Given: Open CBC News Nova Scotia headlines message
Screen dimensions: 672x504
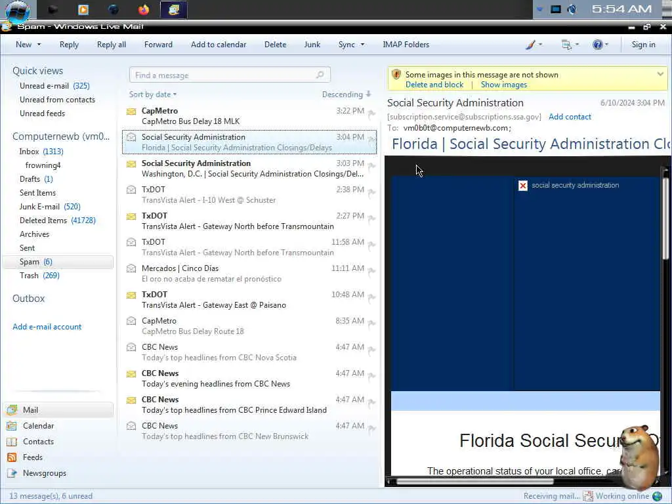Looking at the screenshot, I should point(249,352).
